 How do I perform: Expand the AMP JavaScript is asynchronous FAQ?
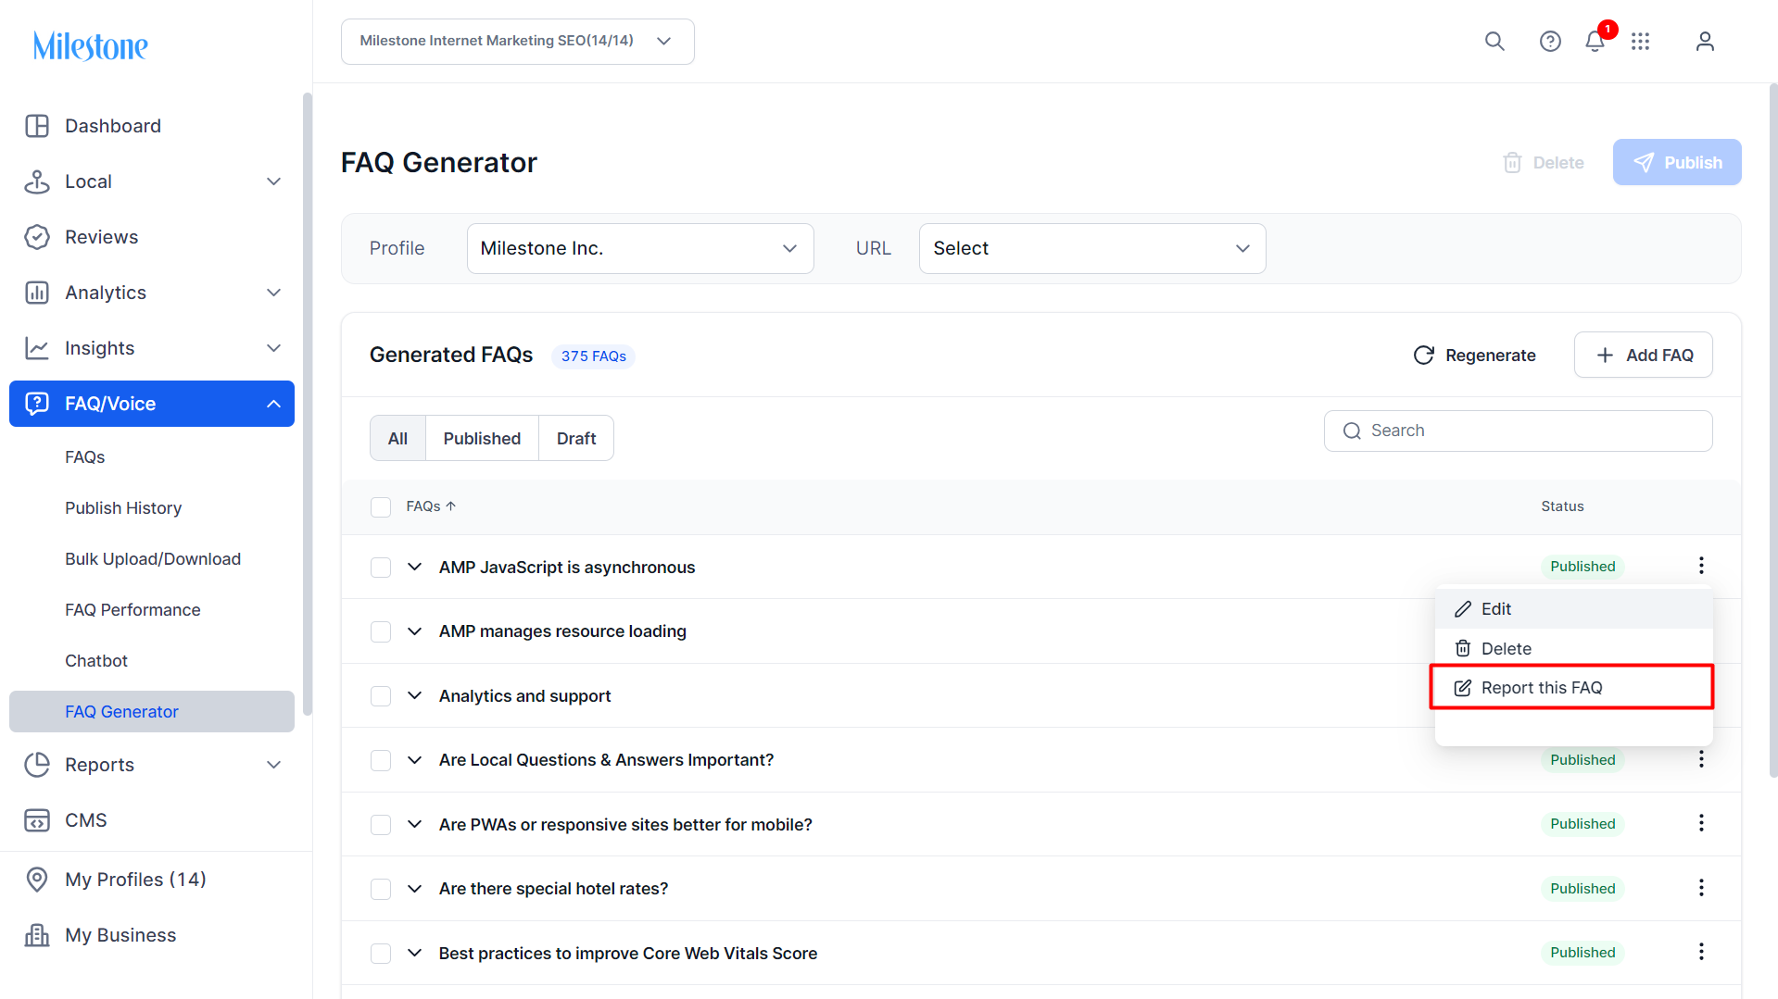pyautogui.click(x=415, y=567)
